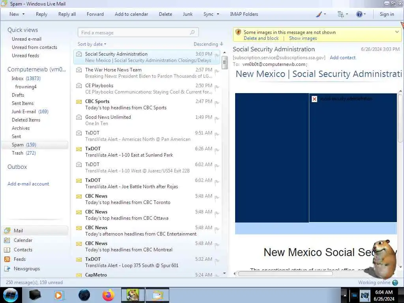Click envelope icon of Good News Unlimited message
The image size is (404, 303).
click(79, 117)
